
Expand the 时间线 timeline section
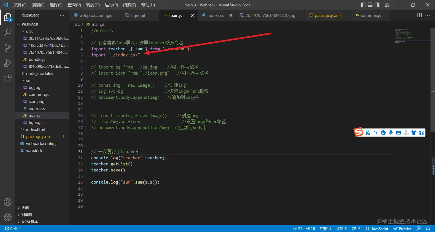point(42,215)
